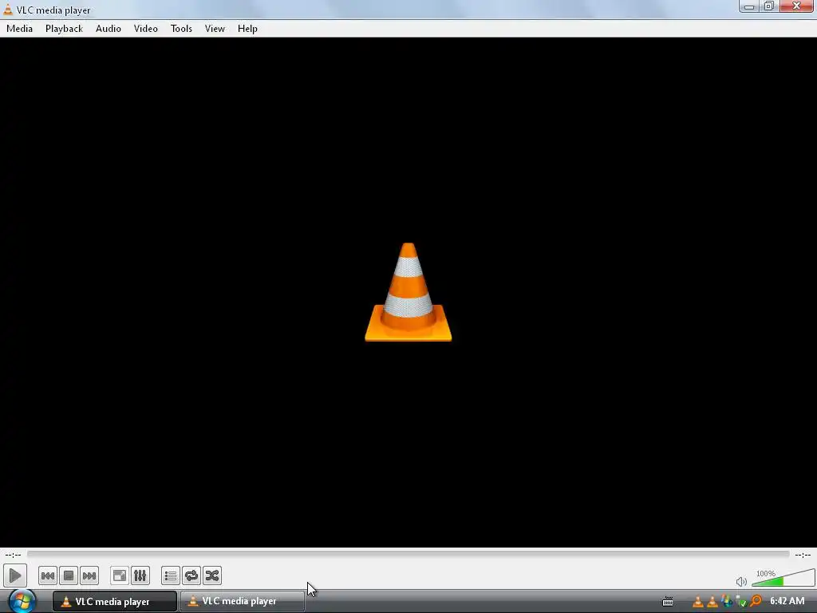Open the Tools menu
This screenshot has width=817, height=613.
tap(181, 29)
